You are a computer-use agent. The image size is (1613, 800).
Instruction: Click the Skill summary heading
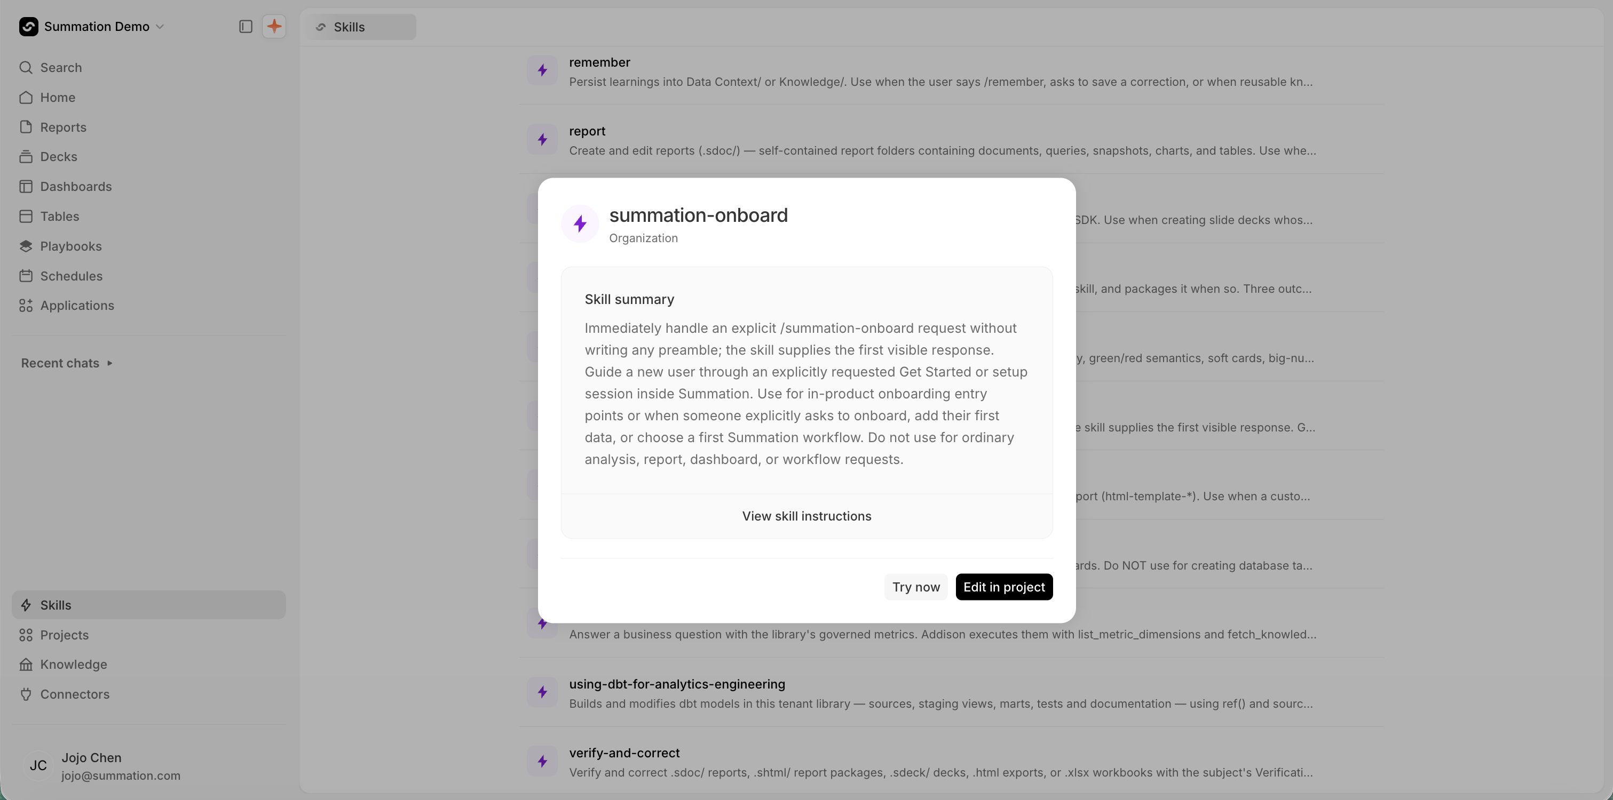629,300
